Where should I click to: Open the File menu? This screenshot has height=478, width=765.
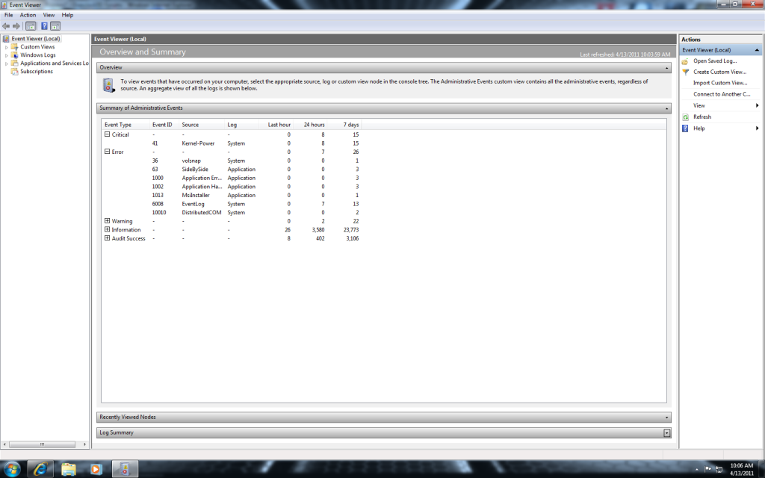[9, 15]
